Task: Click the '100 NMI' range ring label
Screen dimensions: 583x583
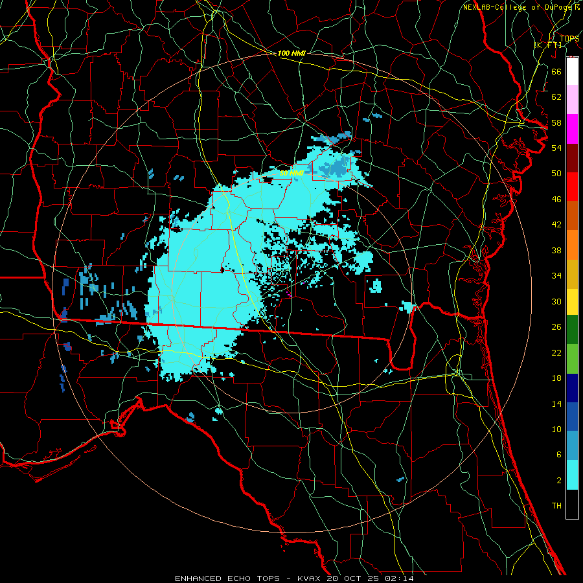Action: click(291, 53)
